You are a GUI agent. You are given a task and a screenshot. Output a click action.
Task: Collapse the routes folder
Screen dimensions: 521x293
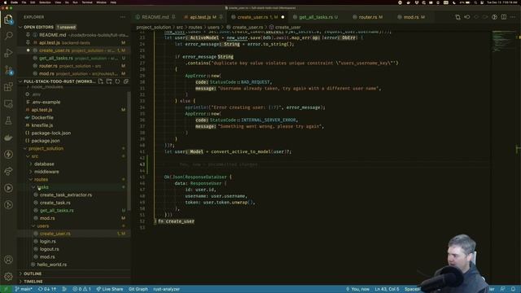coord(41,179)
